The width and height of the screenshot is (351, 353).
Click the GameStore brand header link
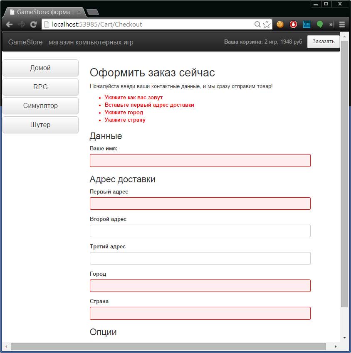pos(71,42)
